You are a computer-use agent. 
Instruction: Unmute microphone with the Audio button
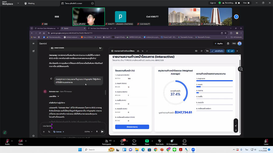coord(7,141)
